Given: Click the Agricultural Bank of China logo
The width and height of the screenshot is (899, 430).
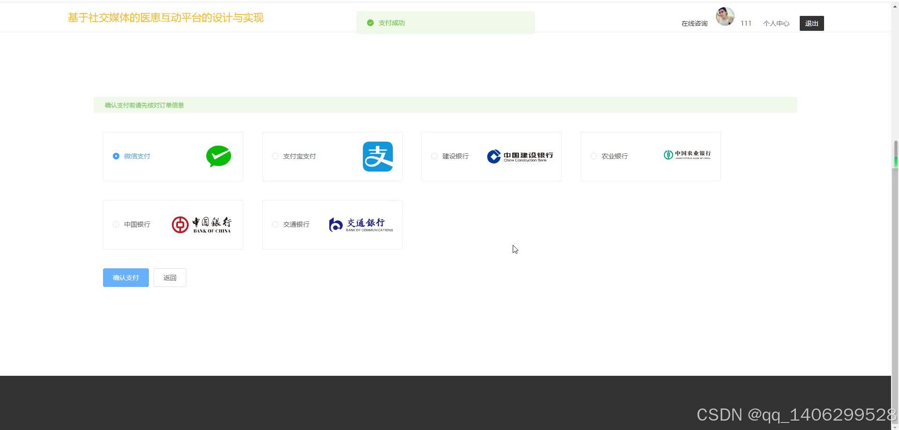Looking at the screenshot, I should pos(687,155).
